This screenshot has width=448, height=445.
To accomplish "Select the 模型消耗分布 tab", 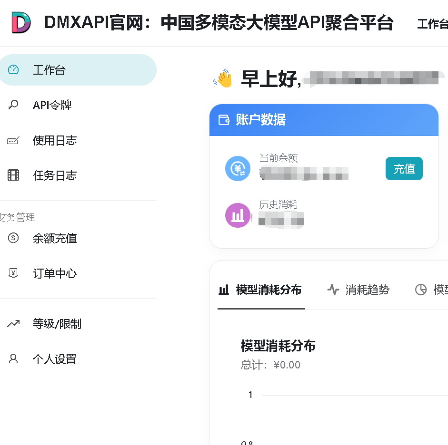I will (261, 290).
